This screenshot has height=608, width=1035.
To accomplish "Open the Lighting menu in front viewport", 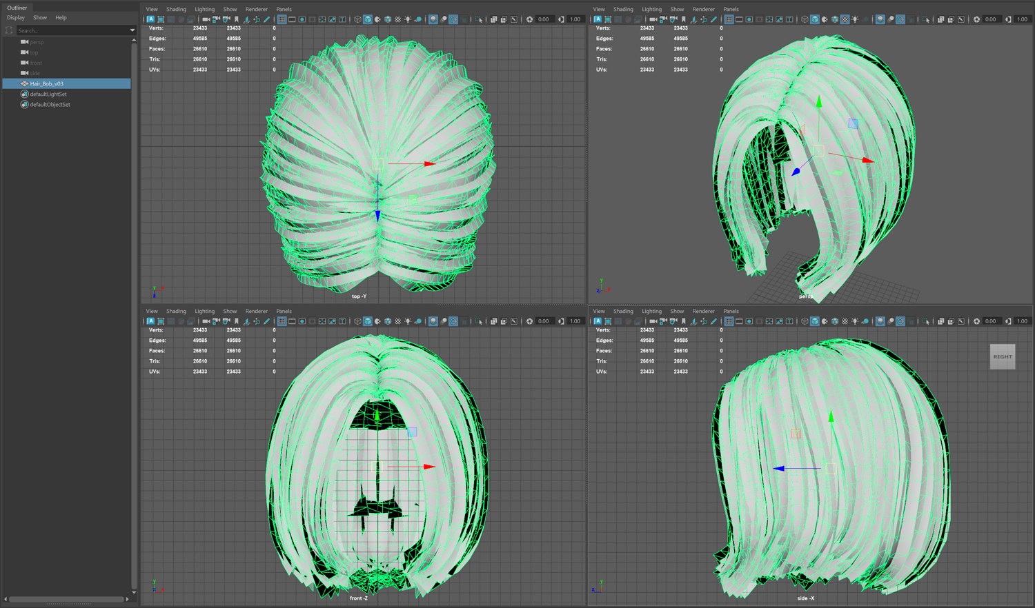I will click(204, 312).
